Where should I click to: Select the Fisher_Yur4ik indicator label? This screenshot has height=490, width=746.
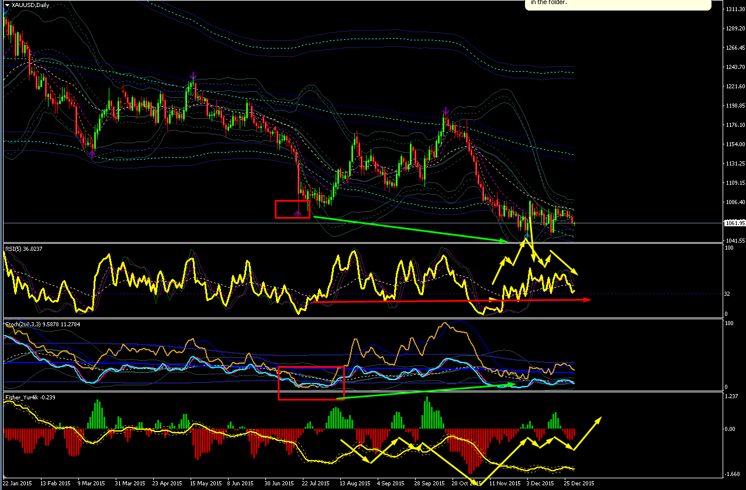coord(29,397)
